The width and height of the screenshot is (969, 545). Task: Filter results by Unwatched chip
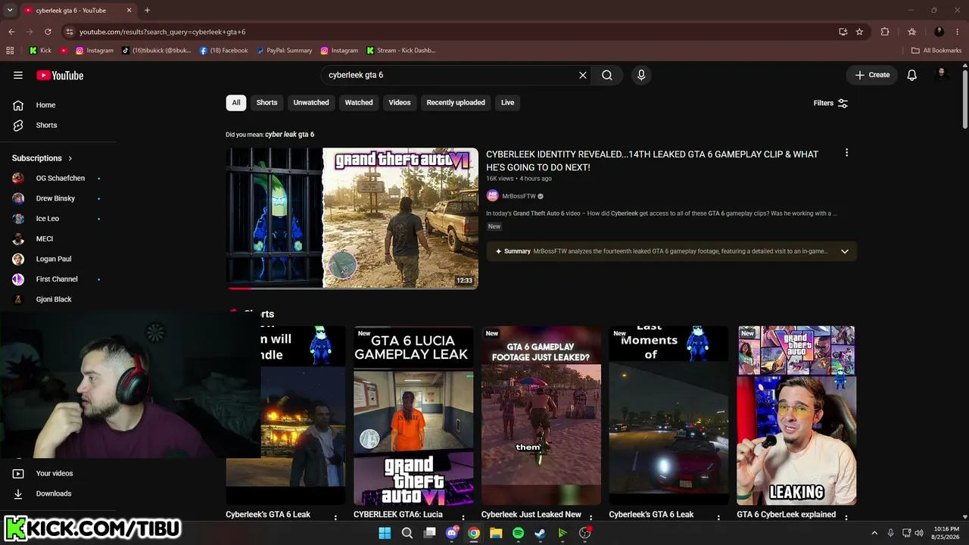[311, 103]
